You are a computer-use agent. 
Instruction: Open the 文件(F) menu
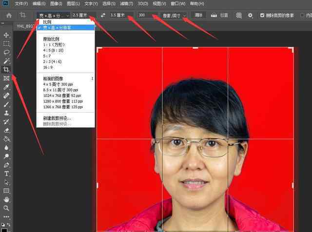coord(21,3)
